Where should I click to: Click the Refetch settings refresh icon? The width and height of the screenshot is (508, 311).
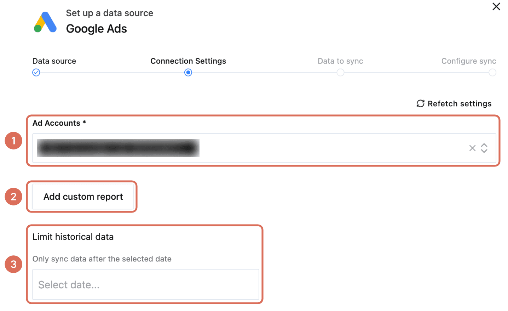point(420,103)
